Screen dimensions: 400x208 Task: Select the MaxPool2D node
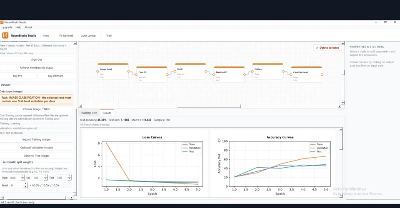229,74
